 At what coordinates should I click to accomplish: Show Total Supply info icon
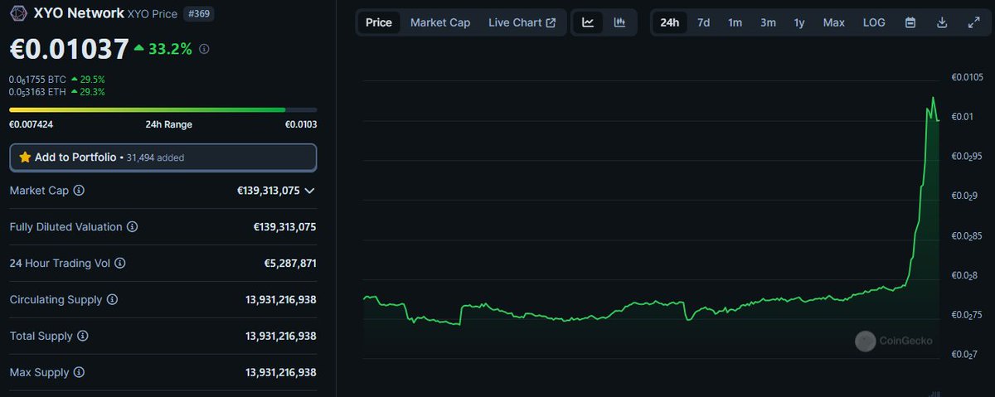(x=82, y=336)
